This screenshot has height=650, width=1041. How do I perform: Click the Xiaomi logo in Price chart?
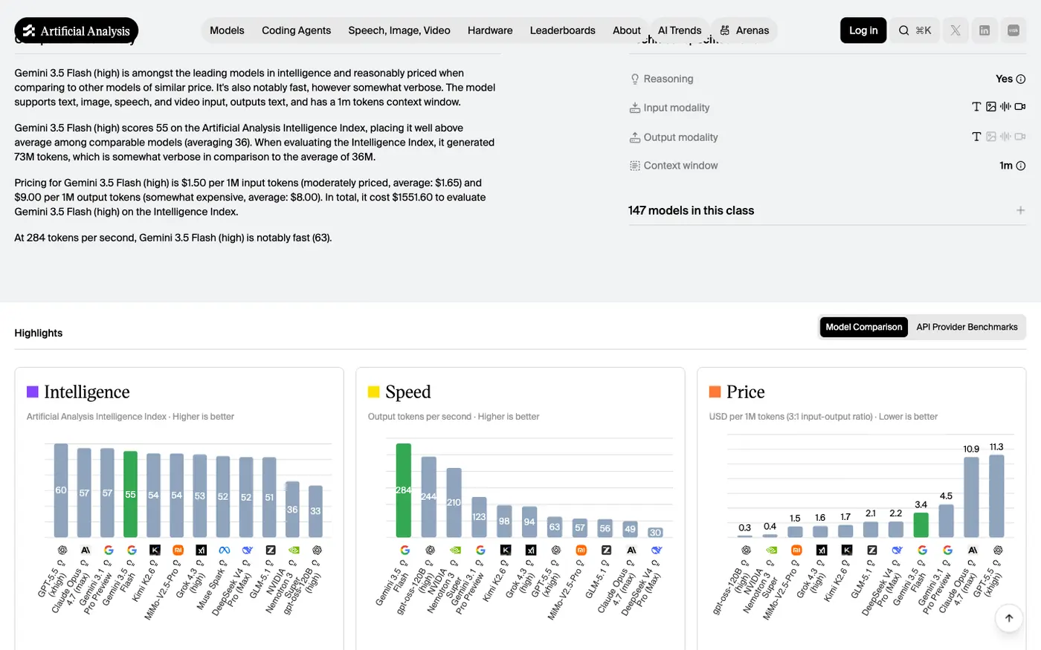click(796, 550)
